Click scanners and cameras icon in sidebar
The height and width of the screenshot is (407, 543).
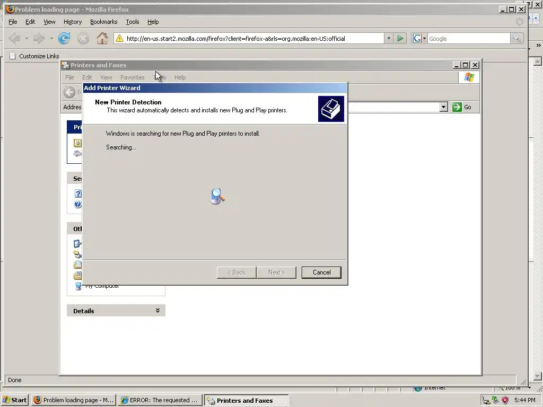coord(77,254)
